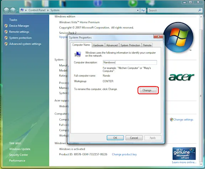Click the Workgroup value CONTER
This screenshot has height=169, width=205.
(108, 81)
